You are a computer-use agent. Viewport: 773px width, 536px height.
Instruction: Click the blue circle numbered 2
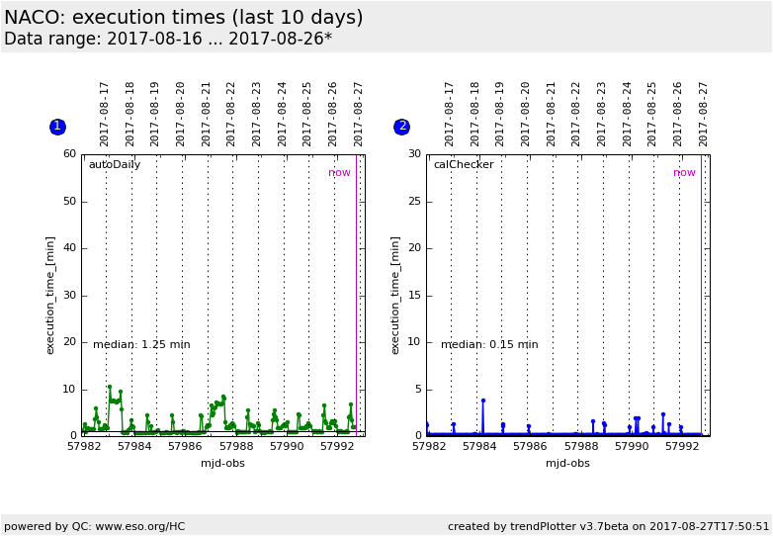401,127
